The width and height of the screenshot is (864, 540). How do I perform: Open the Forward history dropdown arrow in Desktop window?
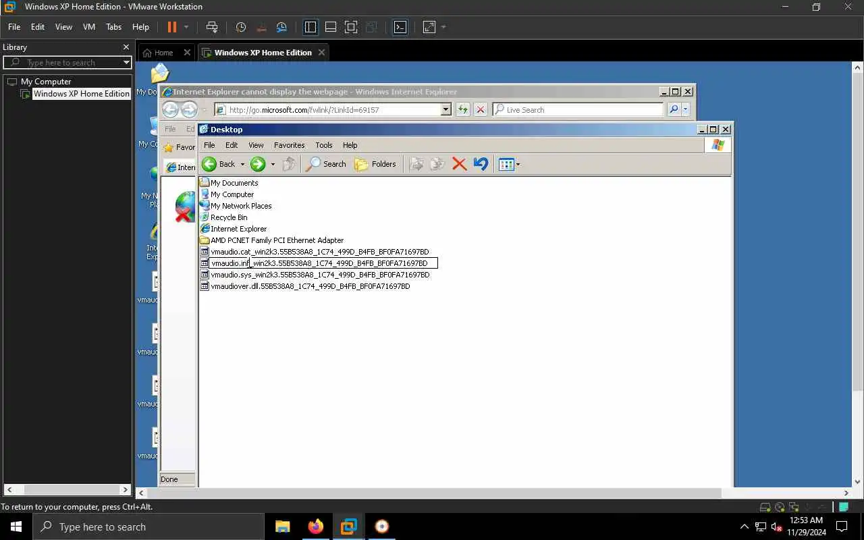pos(273,164)
